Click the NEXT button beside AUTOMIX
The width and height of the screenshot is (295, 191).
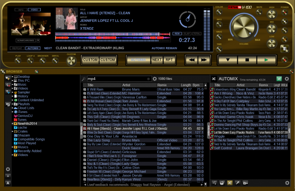[x=157, y=60]
